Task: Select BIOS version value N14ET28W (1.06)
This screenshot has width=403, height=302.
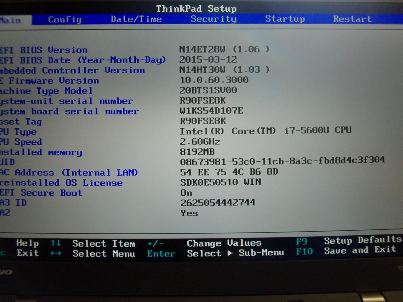Action: 224,49
